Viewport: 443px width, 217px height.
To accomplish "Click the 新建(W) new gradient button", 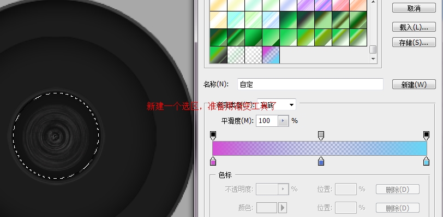I will click(x=414, y=84).
